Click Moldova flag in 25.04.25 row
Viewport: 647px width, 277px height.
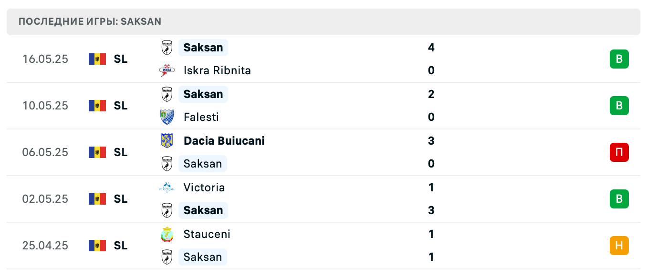pos(97,246)
